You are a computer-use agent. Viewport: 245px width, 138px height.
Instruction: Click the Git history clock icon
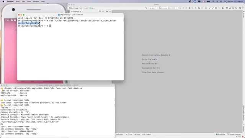[216, 8]
